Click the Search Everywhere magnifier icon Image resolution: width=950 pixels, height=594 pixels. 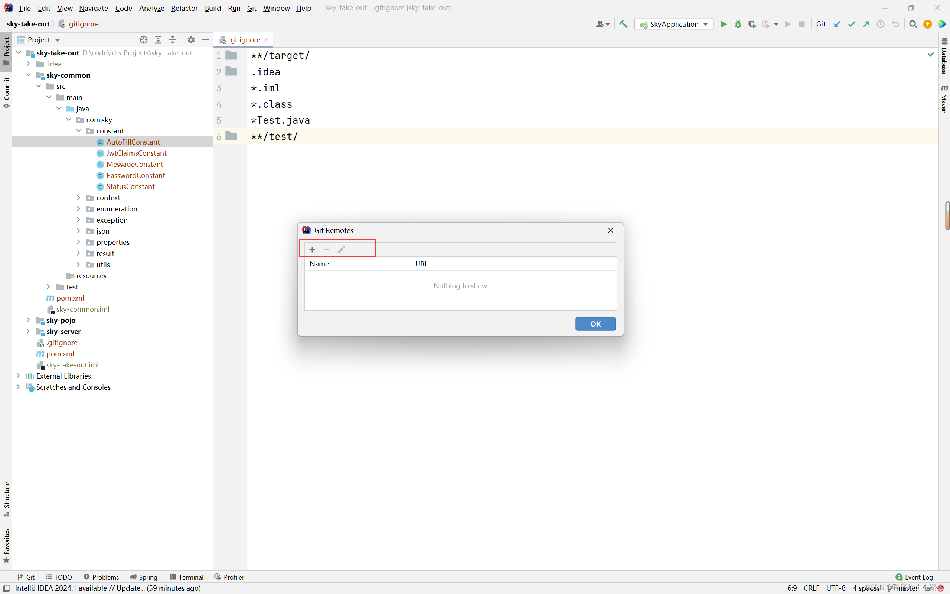[x=913, y=25]
